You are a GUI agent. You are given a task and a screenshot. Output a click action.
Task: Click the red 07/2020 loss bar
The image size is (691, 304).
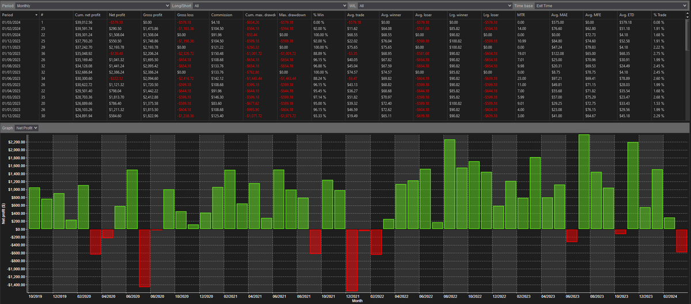click(x=145, y=257)
